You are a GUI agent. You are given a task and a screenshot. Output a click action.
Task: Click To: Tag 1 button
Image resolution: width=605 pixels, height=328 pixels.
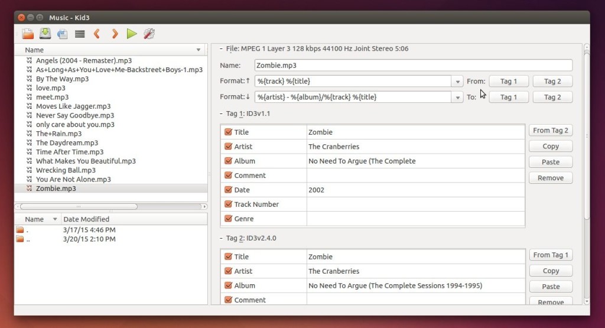click(x=509, y=98)
